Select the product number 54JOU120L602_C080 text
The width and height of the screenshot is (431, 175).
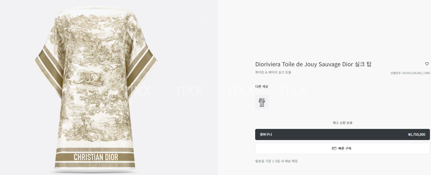tap(416, 73)
